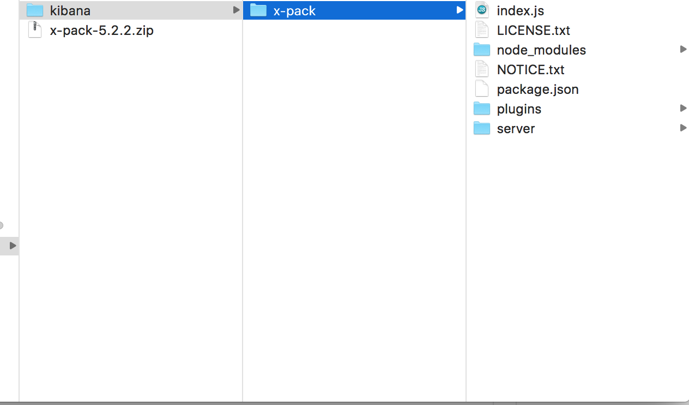Expand the plugins folder arrow
Viewport: 689px width, 405px height.
click(683, 108)
